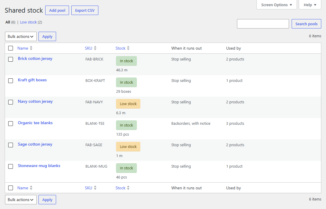Click the Stock sort arrows in header
This screenshot has height=209, width=326.
(128, 48)
